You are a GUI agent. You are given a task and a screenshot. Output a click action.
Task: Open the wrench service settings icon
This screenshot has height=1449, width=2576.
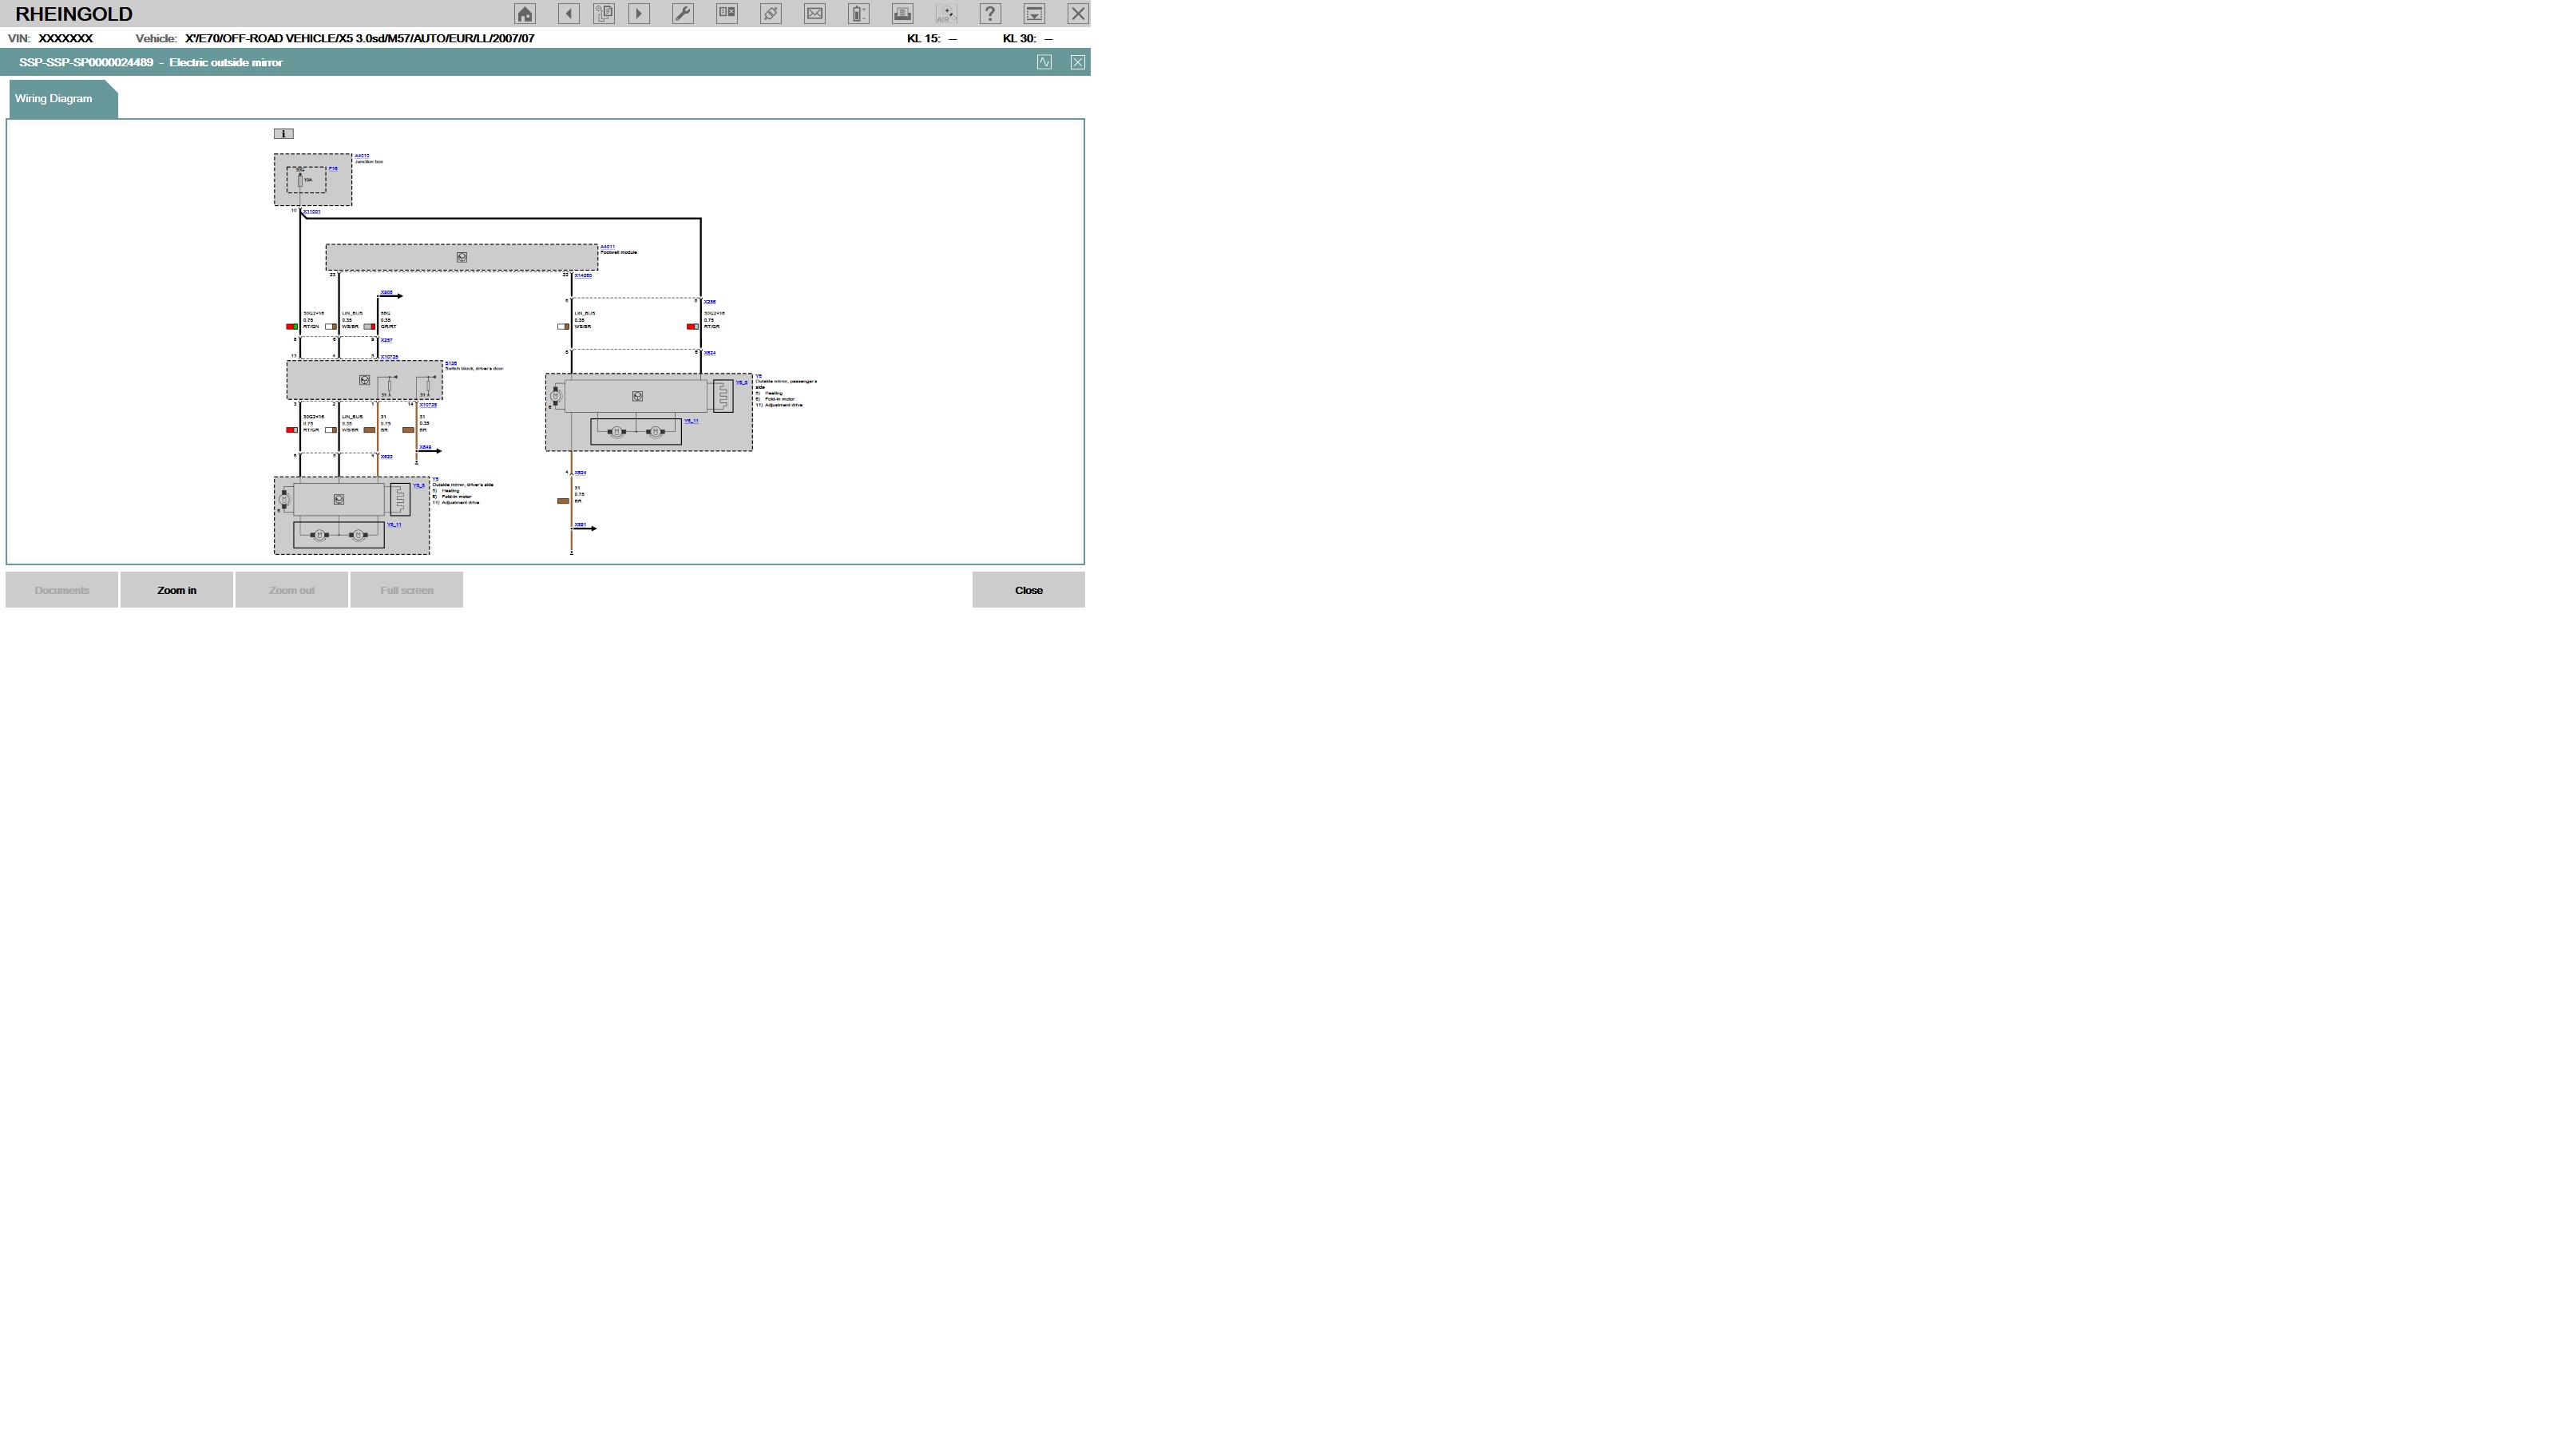coord(683,13)
